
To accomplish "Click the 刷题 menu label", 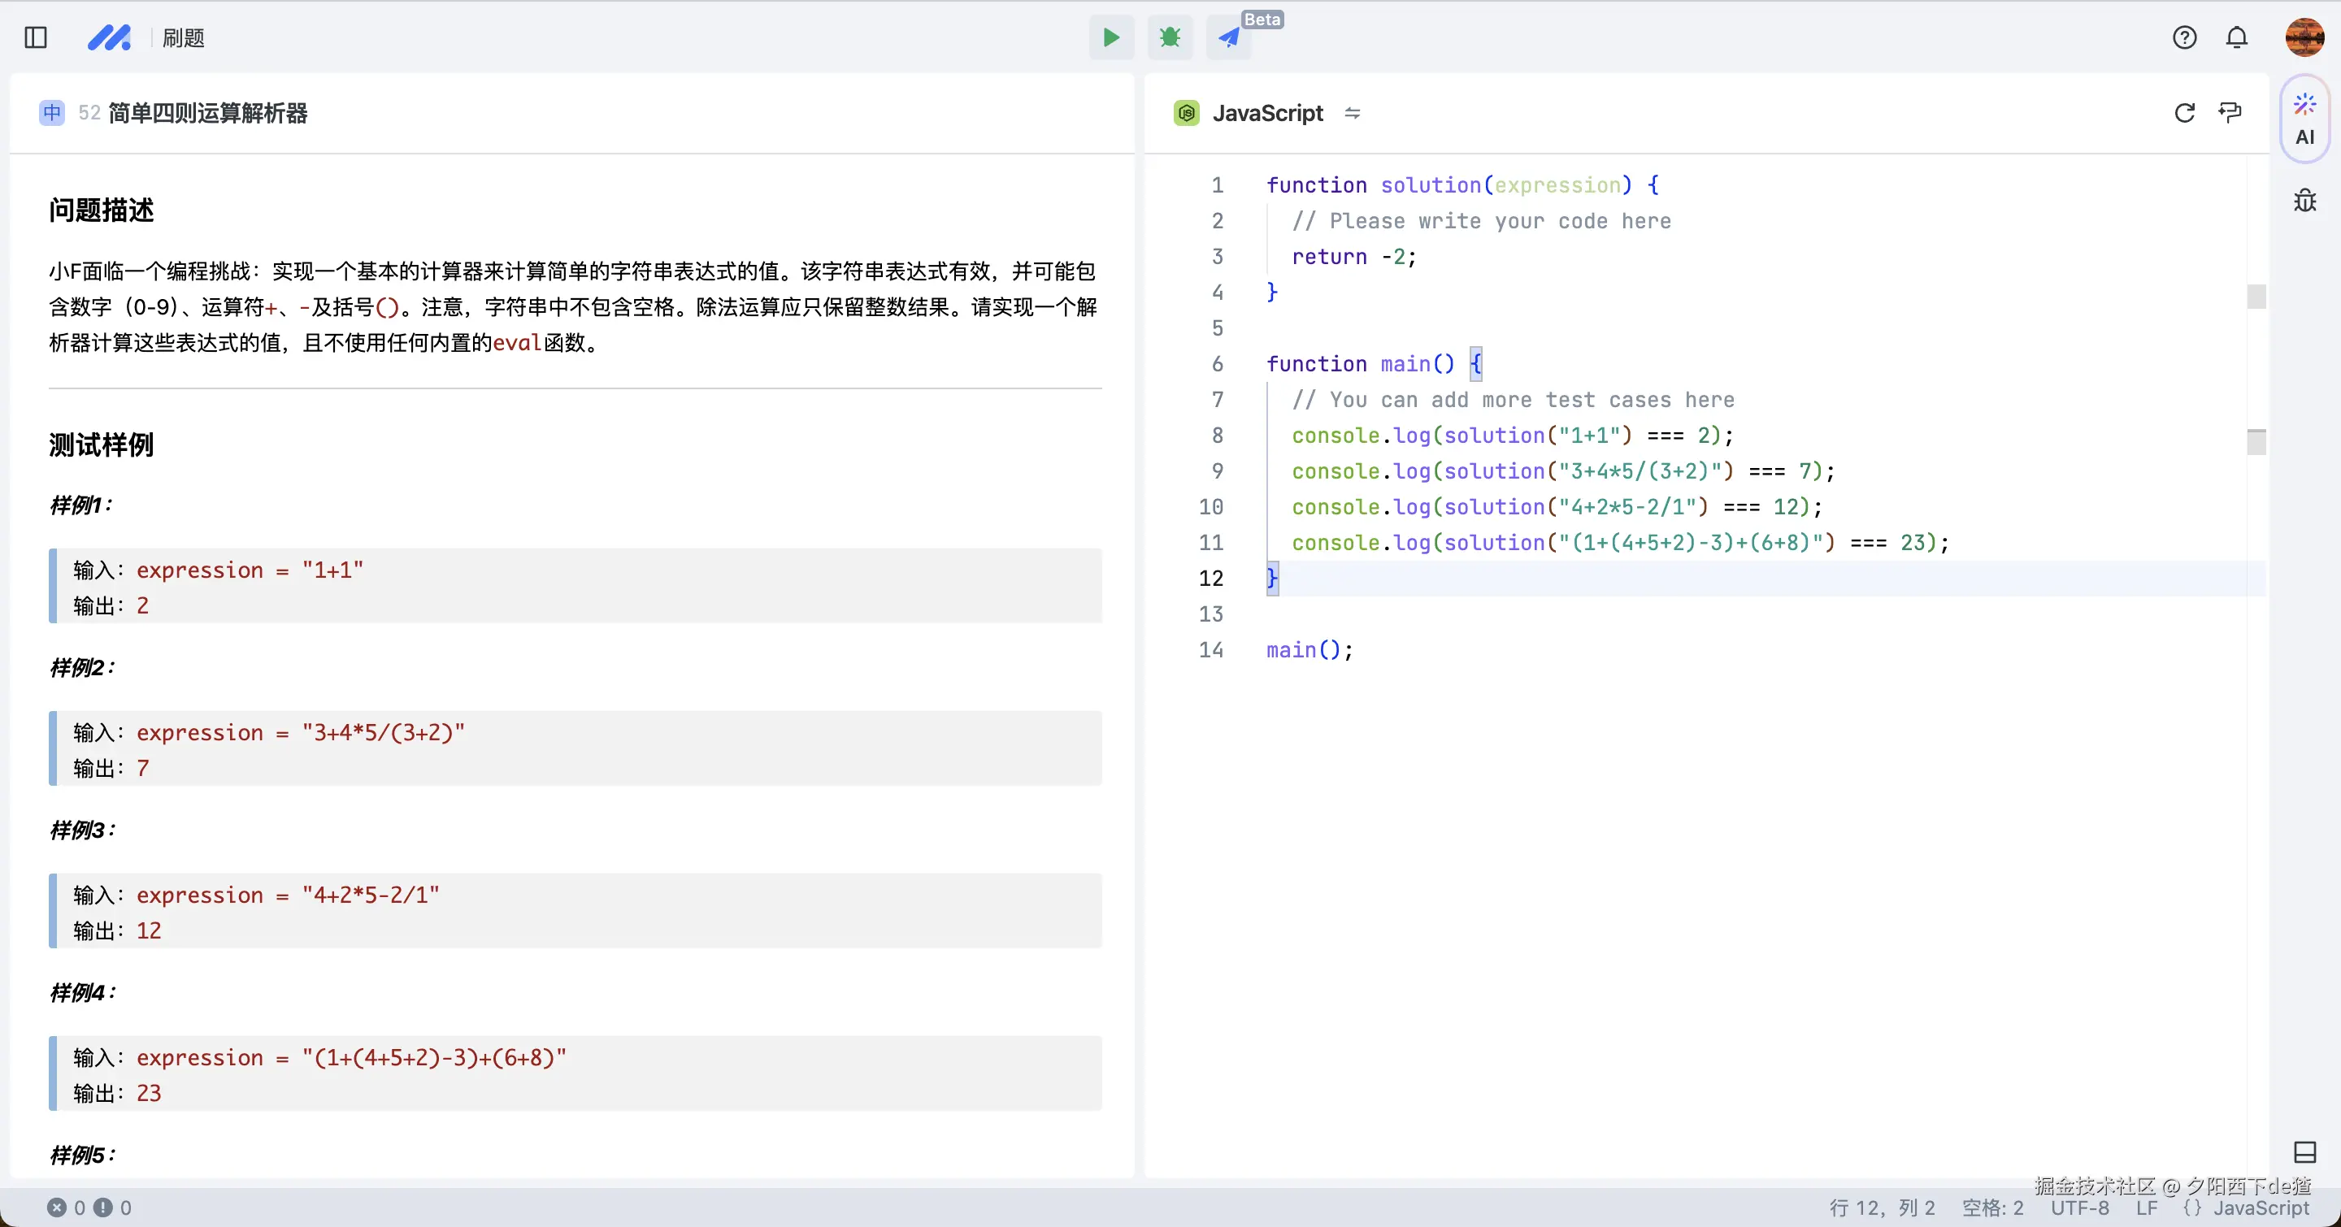I will tap(184, 37).
